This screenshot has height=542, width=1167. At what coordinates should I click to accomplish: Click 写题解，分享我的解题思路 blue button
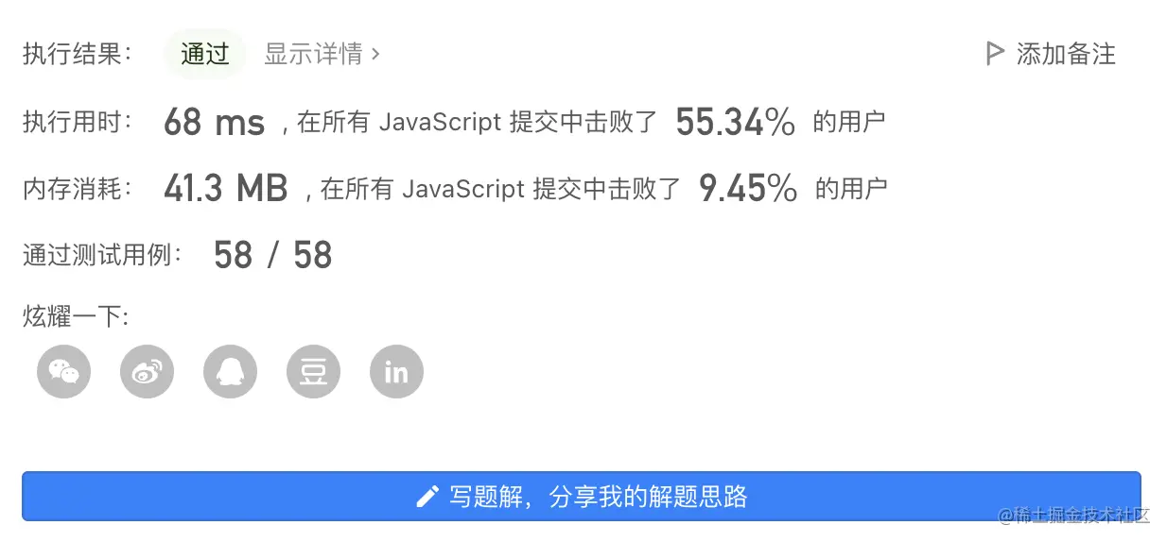click(x=582, y=497)
